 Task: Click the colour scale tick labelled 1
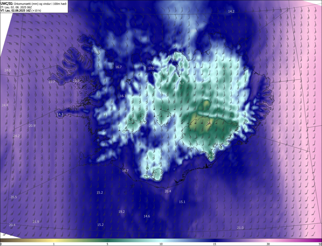tap(54, 244)
